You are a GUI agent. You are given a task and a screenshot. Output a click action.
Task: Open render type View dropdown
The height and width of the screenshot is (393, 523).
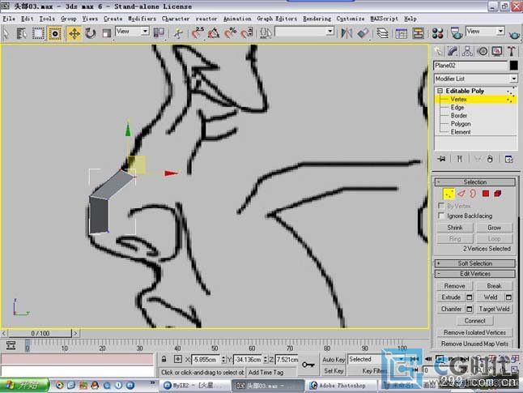[485, 32]
